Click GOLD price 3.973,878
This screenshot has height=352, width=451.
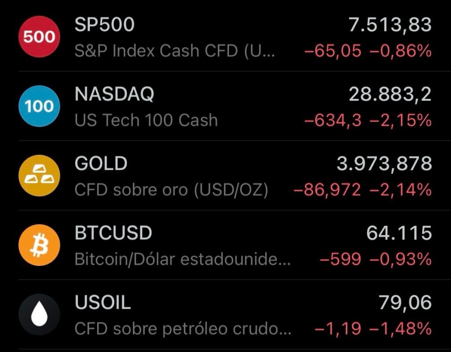(384, 164)
